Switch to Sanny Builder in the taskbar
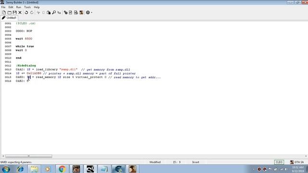 pyautogui.click(x=90, y=169)
